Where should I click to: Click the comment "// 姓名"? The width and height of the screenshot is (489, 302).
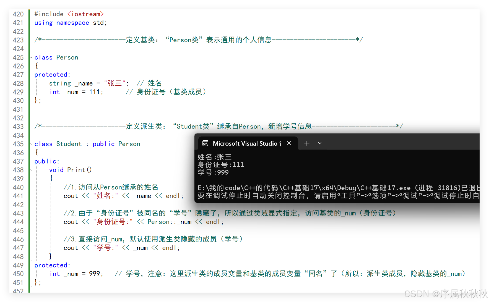click(x=149, y=83)
